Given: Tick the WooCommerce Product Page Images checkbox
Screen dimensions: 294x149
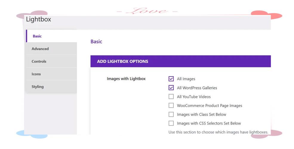Looking at the screenshot, I should point(171,105).
